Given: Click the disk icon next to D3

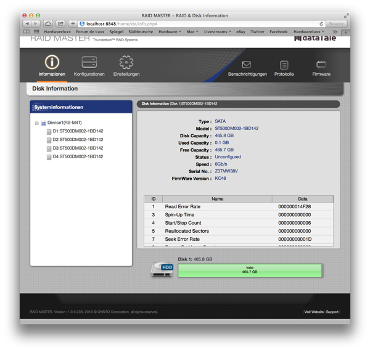Looking at the screenshot, I should (49, 148).
